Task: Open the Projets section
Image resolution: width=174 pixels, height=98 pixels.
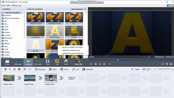Action: point(7,62)
